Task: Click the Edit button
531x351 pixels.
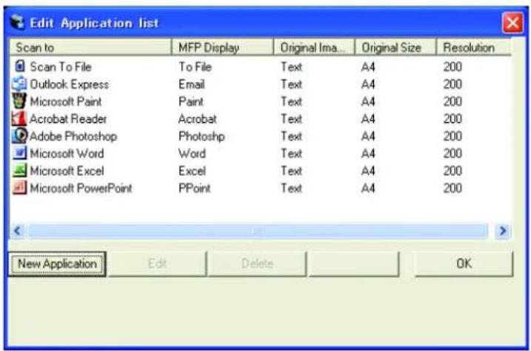Action: pyautogui.click(x=157, y=264)
